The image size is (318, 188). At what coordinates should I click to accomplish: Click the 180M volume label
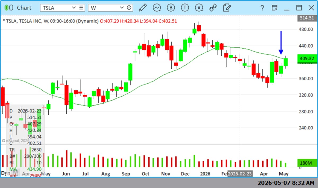307,163
